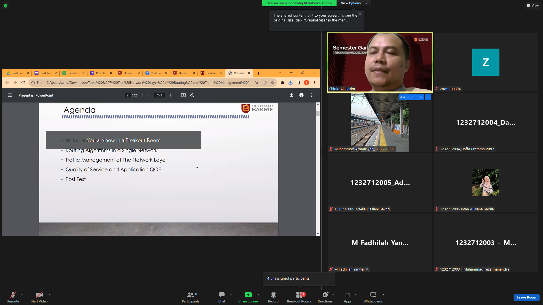Close the Presentasi browser tab
The width and height of the screenshot is (543, 305).
coord(249,73)
